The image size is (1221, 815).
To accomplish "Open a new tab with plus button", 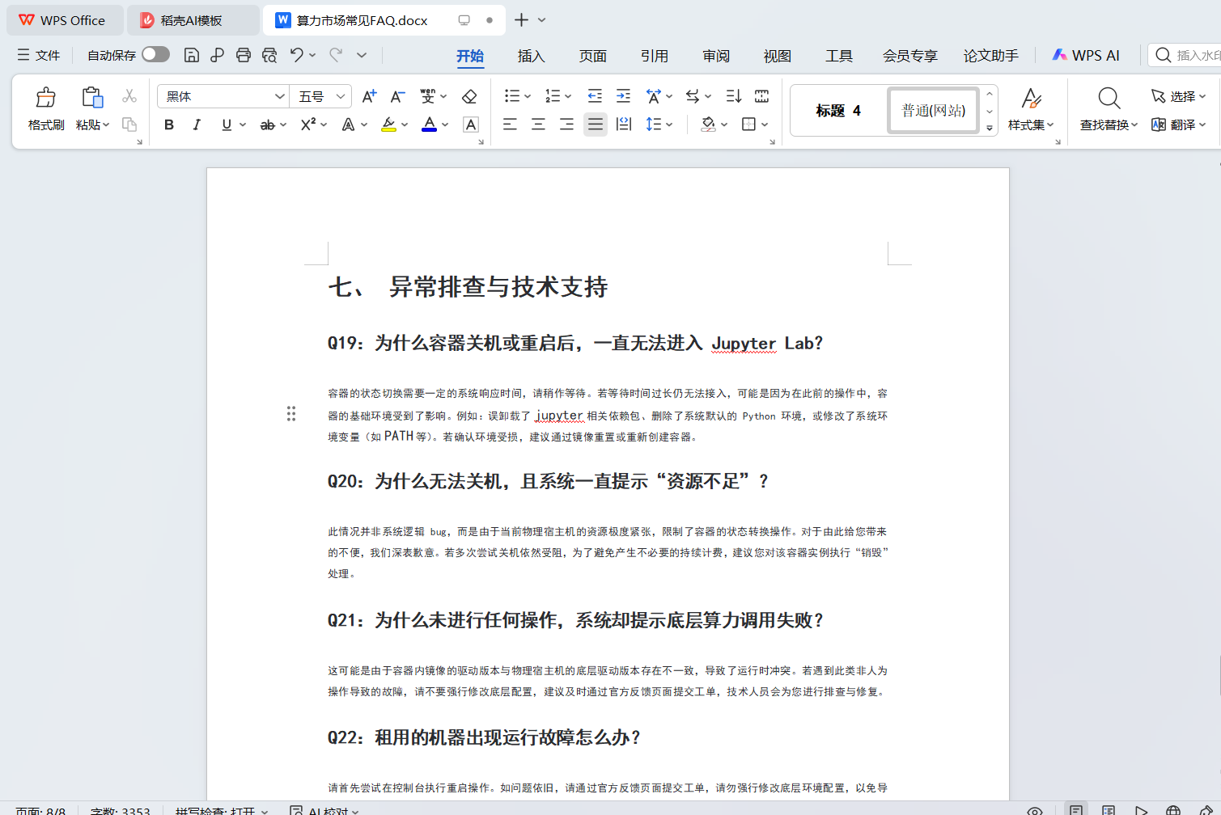I will point(521,20).
